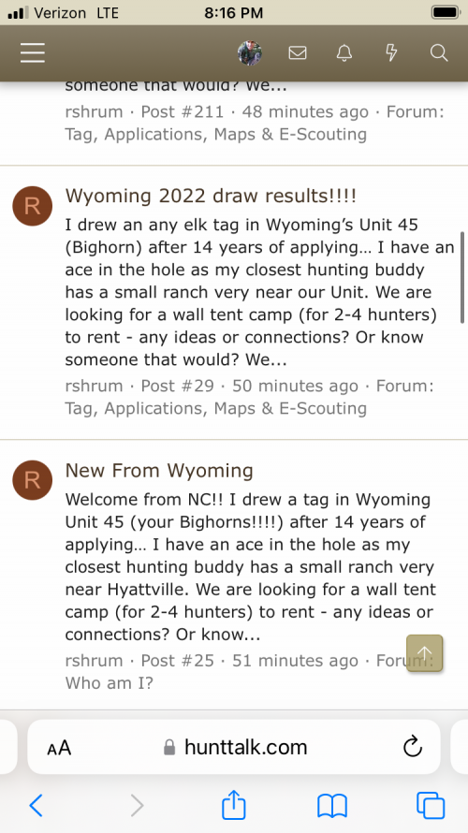Open the 'Who am I?' forum link
The image size is (468, 833).
click(x=109, y=682)
